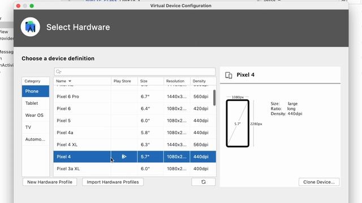Select the Pixel 6 device row
The image size is (362, 203).
[135, 108]
